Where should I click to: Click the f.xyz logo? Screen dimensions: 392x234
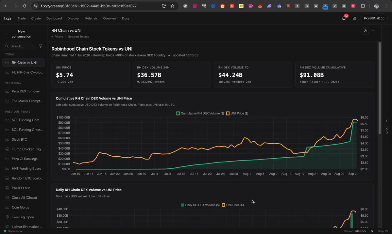coord(8,18)
